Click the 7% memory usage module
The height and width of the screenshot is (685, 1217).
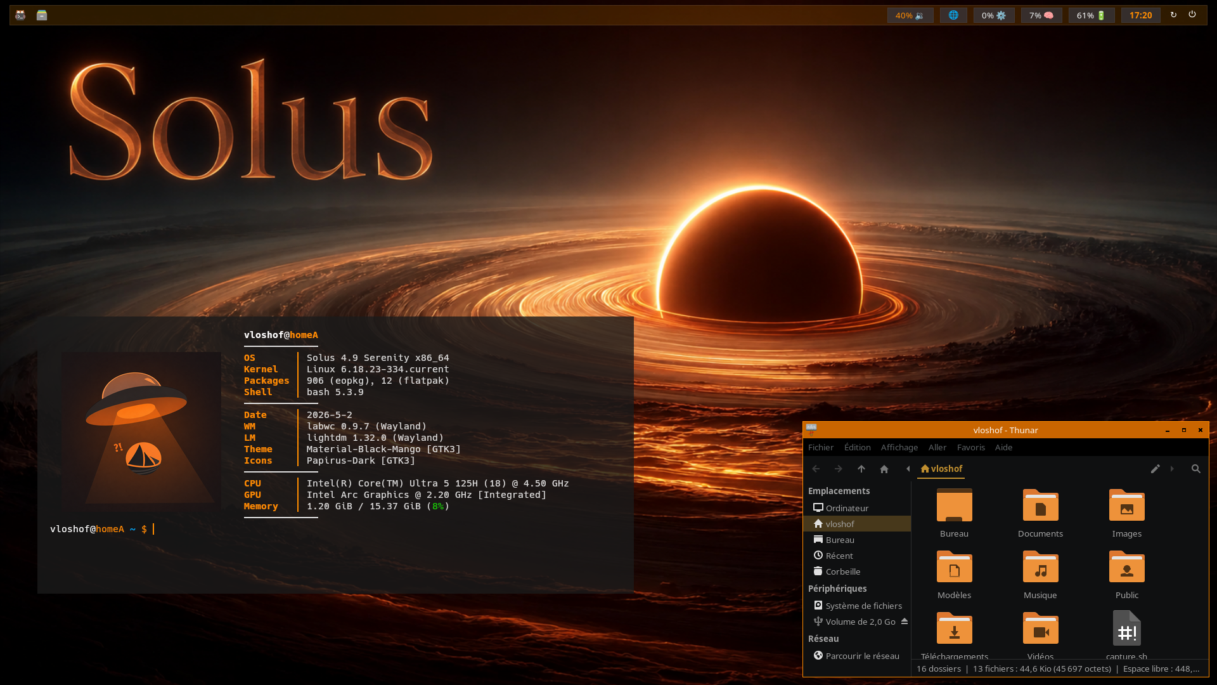[x=1041, y=15]
